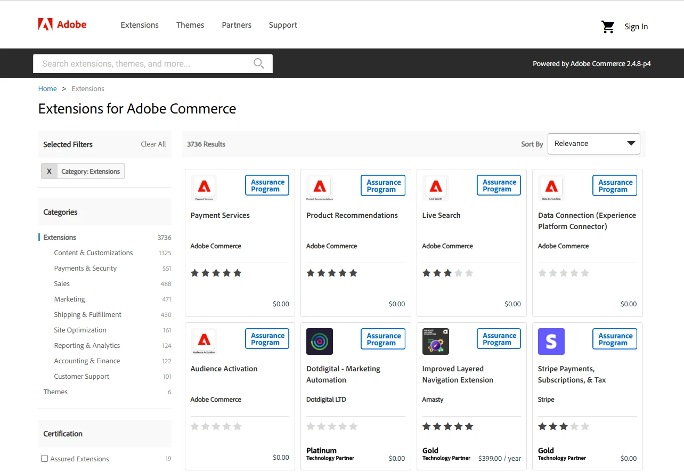Viewport: 684px width, 472px height.
Task: Click the search magnifier icon
Action: tap(259, 63)
